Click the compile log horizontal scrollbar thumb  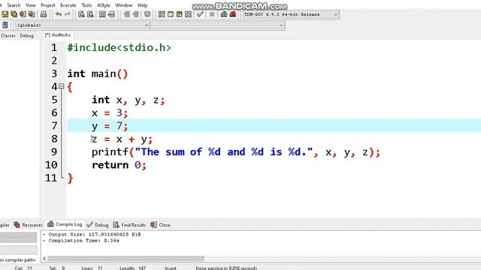[126, 259]
